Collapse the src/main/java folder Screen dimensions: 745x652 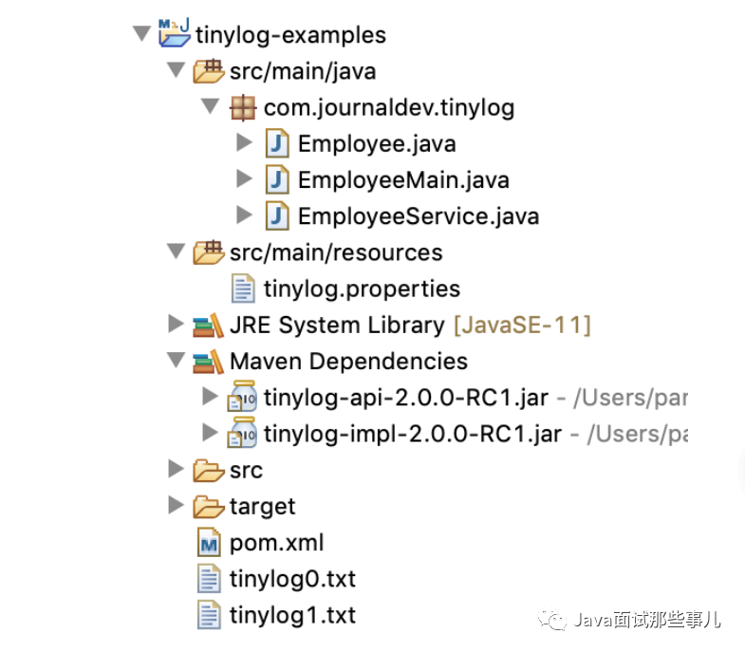(176, 70)
